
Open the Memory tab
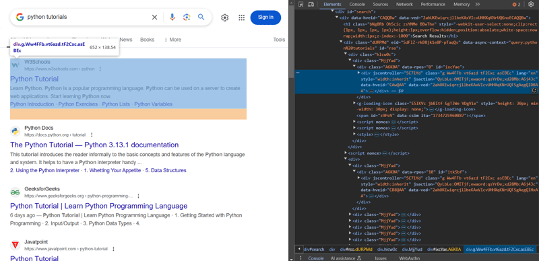pos(462,5)
